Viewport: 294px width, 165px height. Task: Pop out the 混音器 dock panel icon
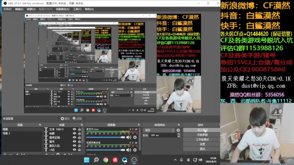[139, 125]
